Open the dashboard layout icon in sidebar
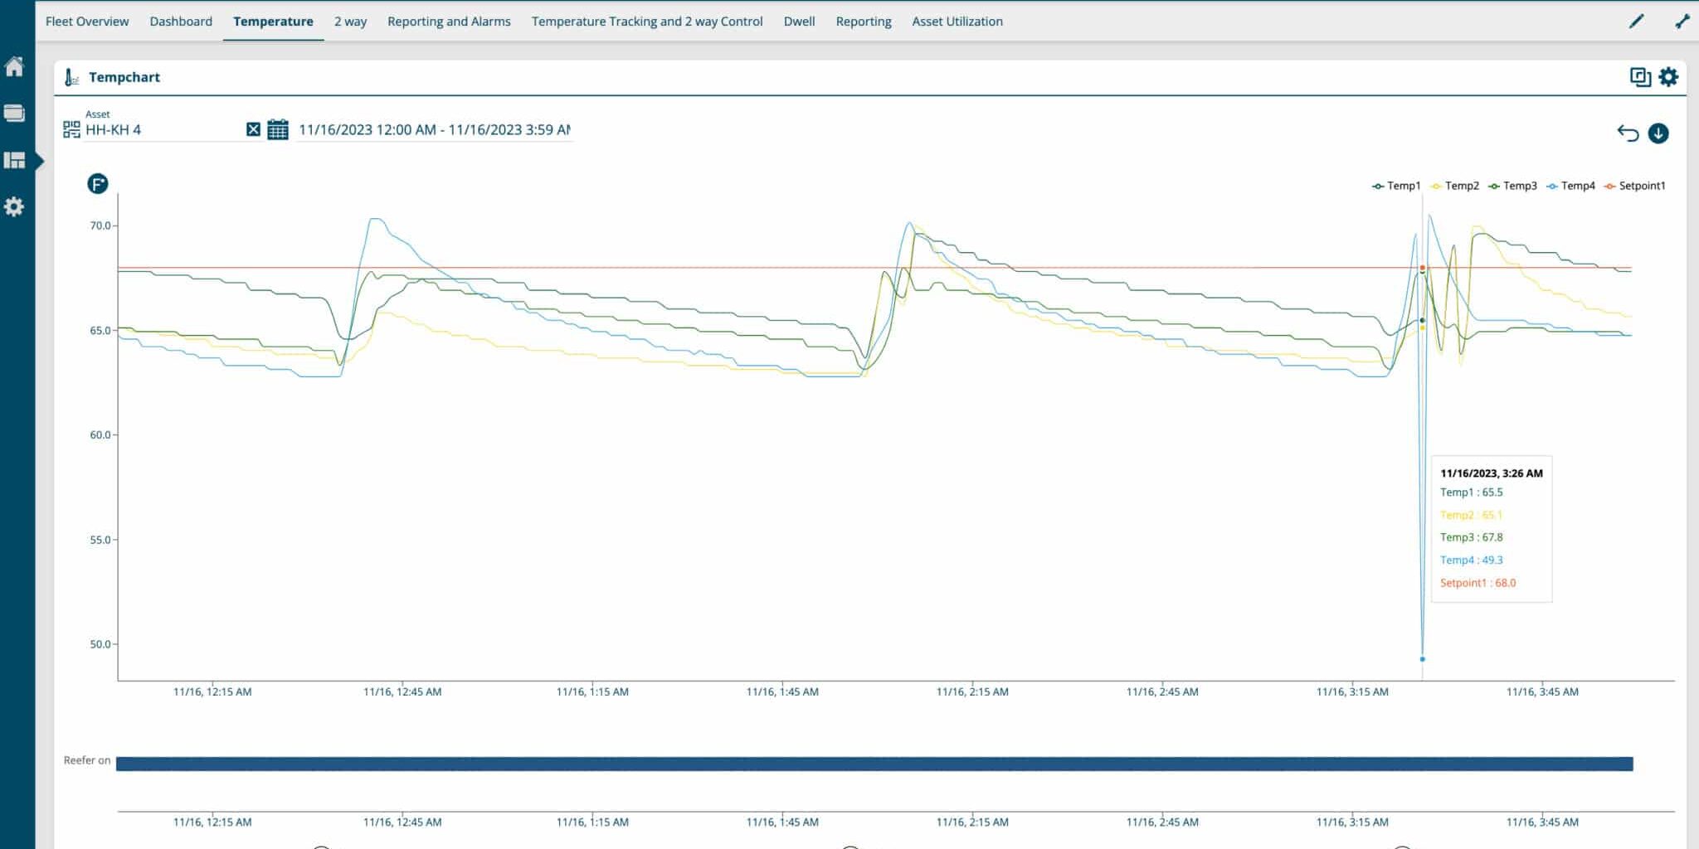The height and width of the screenshot is (849, 1699). click(x=15, y=160)
